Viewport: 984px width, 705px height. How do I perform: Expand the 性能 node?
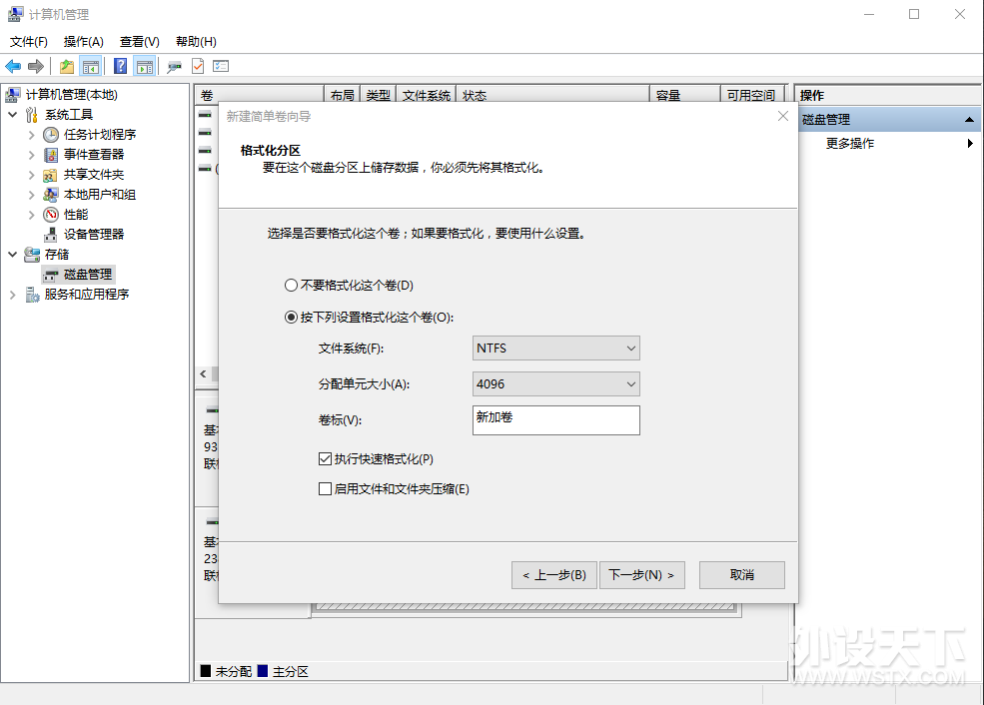pyautogui.click(x=31, y=215)
